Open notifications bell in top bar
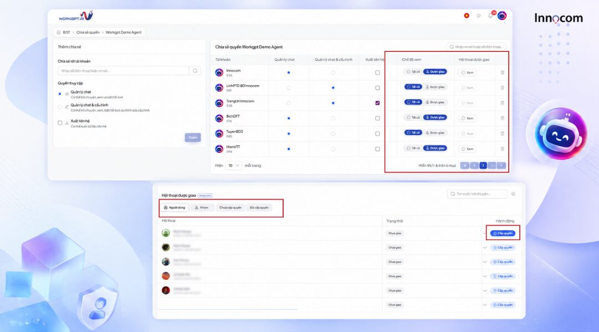The height and width of the screenshot is (332, 599). click(490, 15)
